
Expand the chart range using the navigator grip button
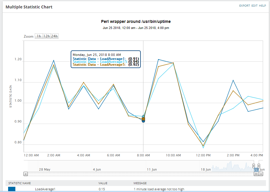coord(256,174)
